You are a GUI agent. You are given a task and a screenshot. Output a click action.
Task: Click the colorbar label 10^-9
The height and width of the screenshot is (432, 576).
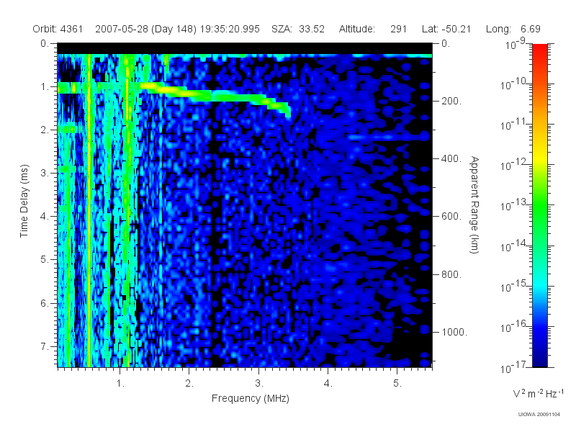point(516,44)
